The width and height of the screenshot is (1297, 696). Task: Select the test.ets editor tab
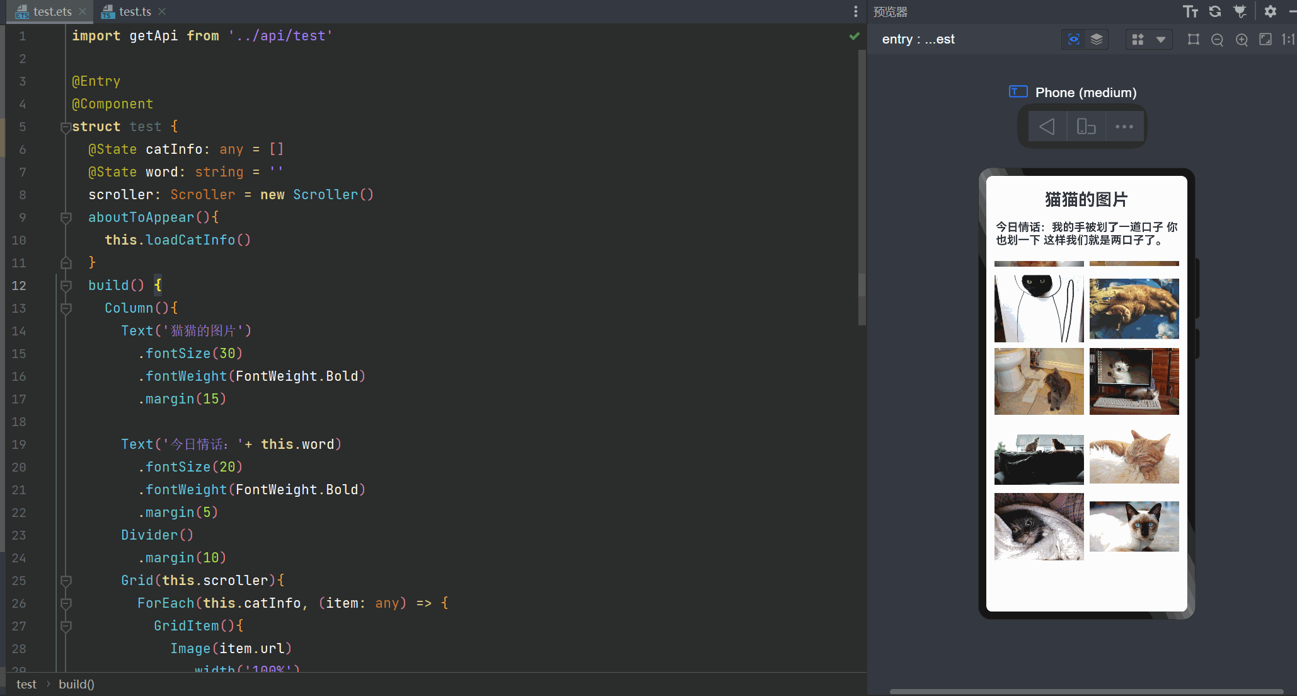(52, 11)
